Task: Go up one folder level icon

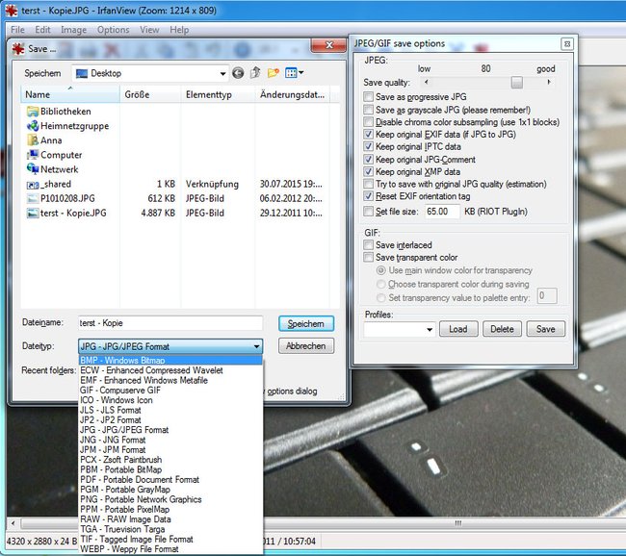Action: point(255,73)
